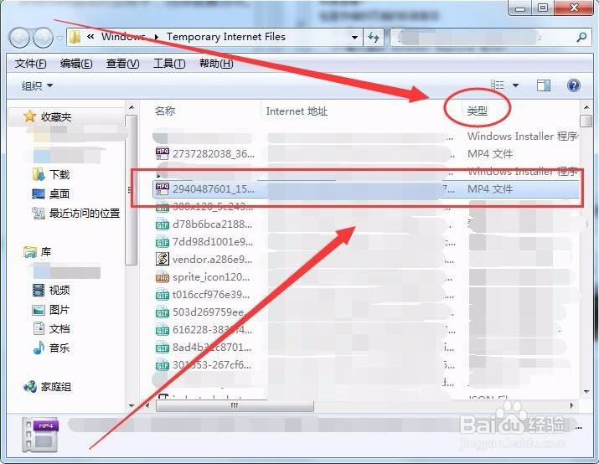This screenshot has height=464, width=599.
Task: Select 库 in the navigation pane
Action: point(45,251)
